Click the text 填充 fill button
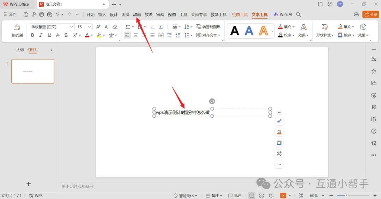The height and width of the screenshot is (199, 381). [x=286, y=27]
